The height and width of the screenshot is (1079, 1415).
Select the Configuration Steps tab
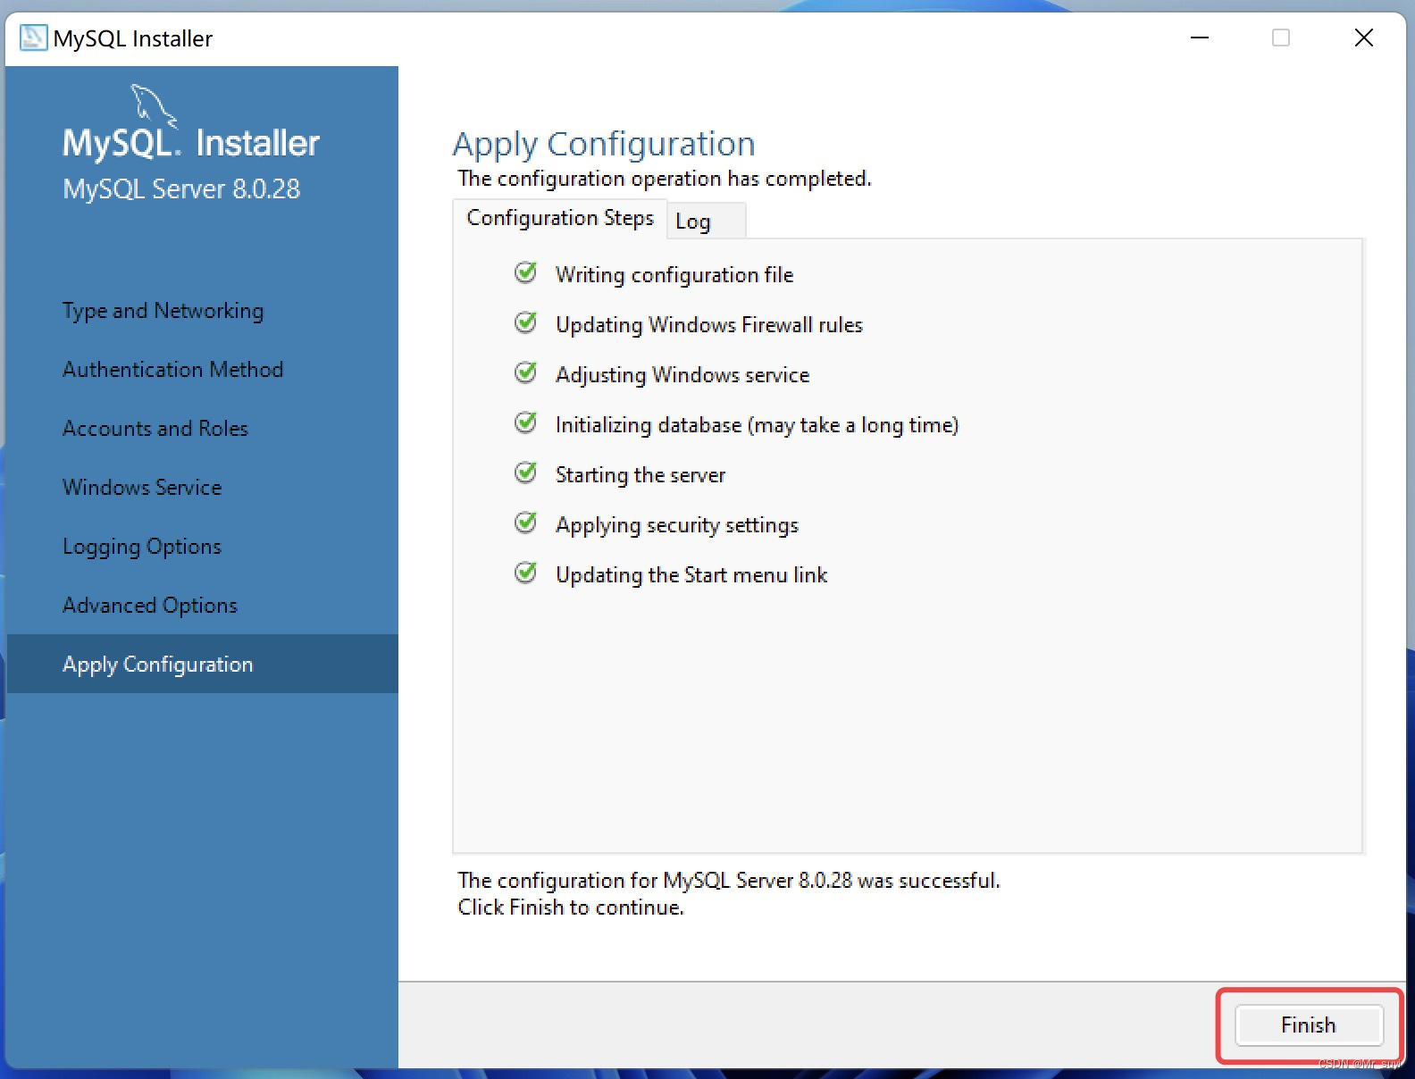(560, 218)
